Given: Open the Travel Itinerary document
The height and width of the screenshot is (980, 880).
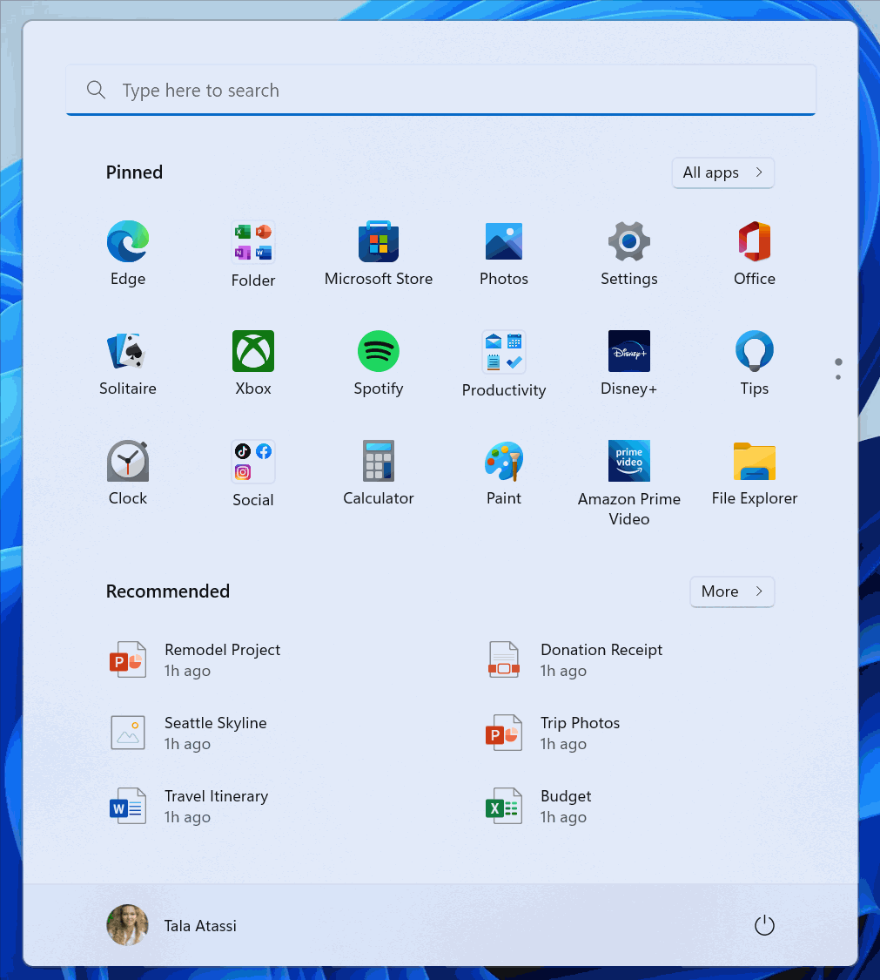Looking at the screenshot, I should point(216,806).
